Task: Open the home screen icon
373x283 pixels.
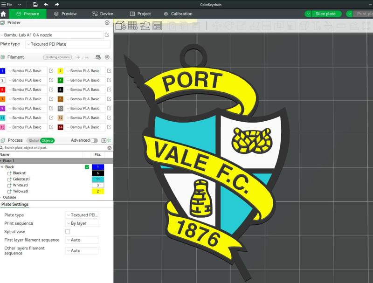Action: [x=3, y=14]
